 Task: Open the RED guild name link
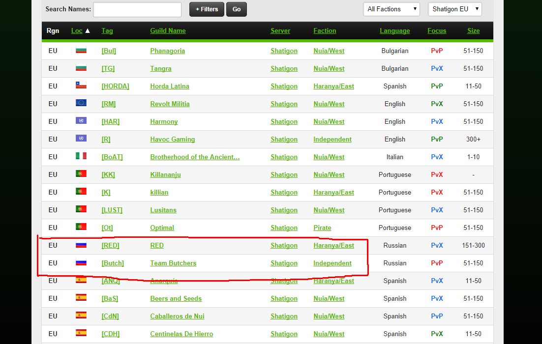click(x=157, y=245)
